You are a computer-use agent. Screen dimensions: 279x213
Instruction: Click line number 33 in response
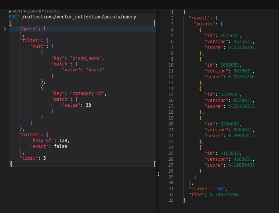click(171, 200)
